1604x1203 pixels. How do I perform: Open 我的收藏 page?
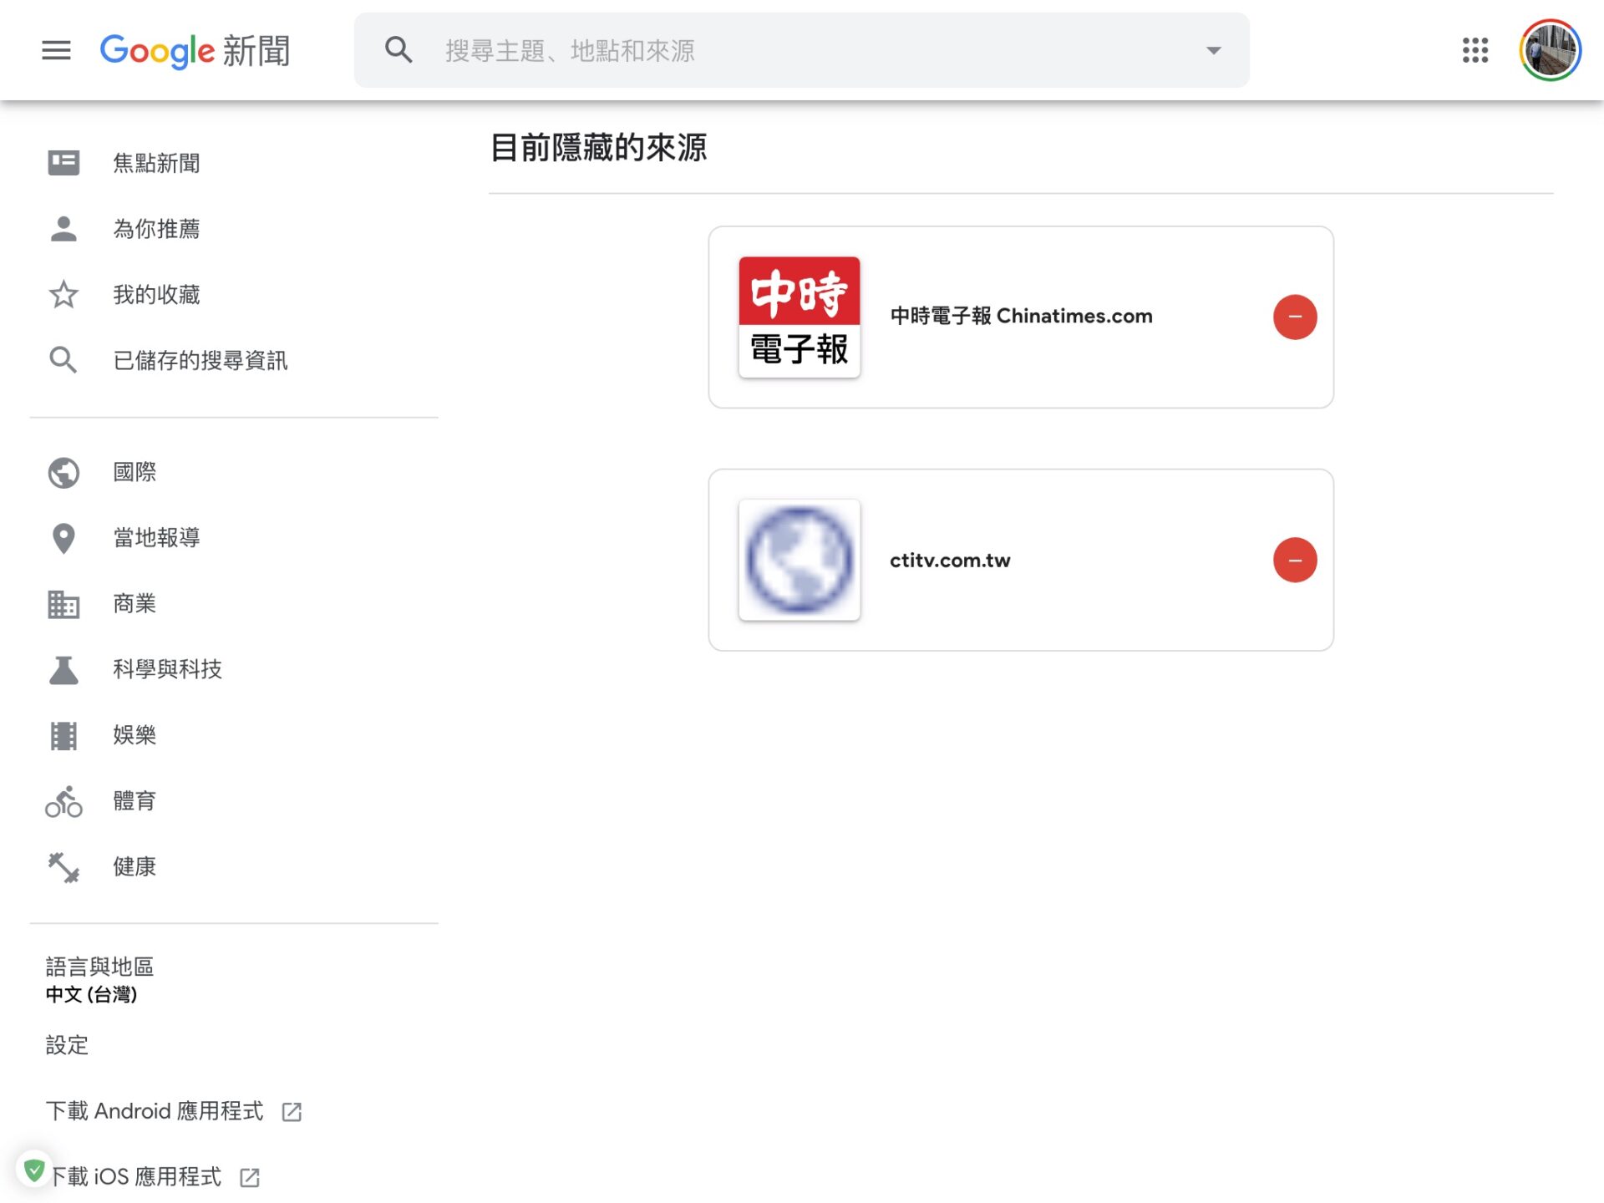[156, 294]
